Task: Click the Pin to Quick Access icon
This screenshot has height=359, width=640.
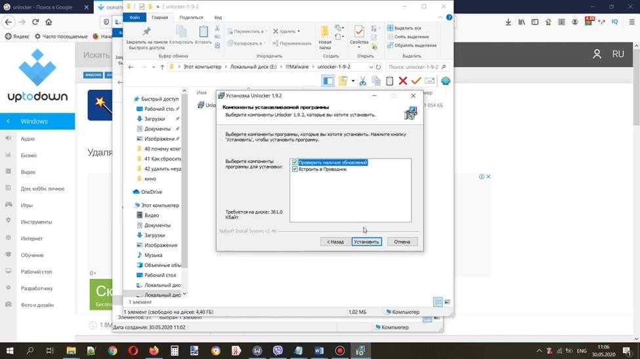Action: pyautogui.click(x=146, y=35)
